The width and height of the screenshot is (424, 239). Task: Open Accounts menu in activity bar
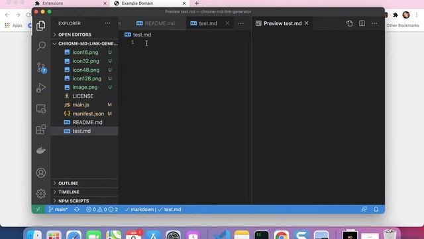coord(41,173)
